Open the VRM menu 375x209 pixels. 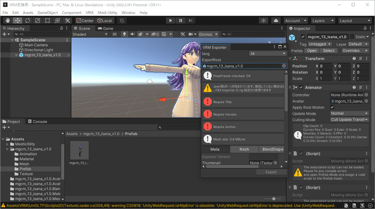pyautogui.click(x=90, y=13)
